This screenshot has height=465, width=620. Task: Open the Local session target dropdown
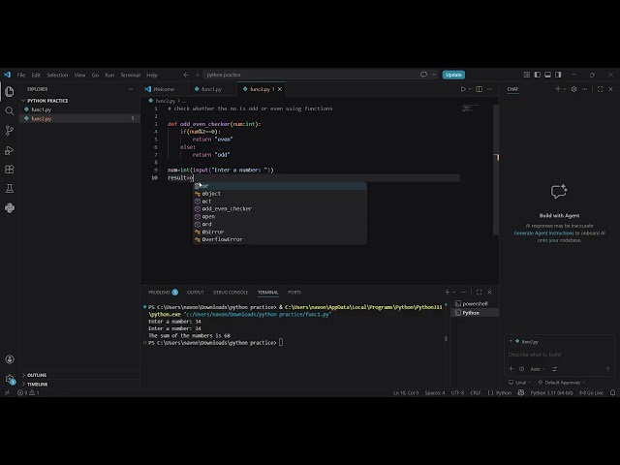pos(520,383)
